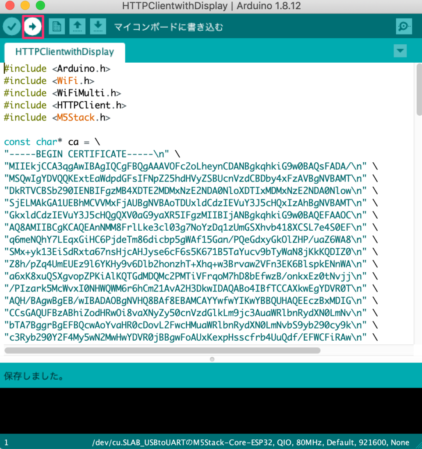Click the certificate line starting 'Z8h/pZq4UmEU'

[x=191, y=264]
